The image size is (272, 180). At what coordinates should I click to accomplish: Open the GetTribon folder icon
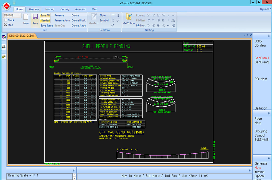(x=129, y=17)
